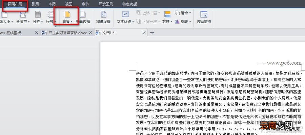The width and height of the screenshot is (305, 135).
Task: Select the 文档1 document tab
Action: (121, 33)
